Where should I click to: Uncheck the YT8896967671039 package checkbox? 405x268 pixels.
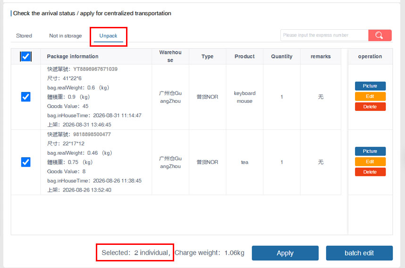[25, 97]
